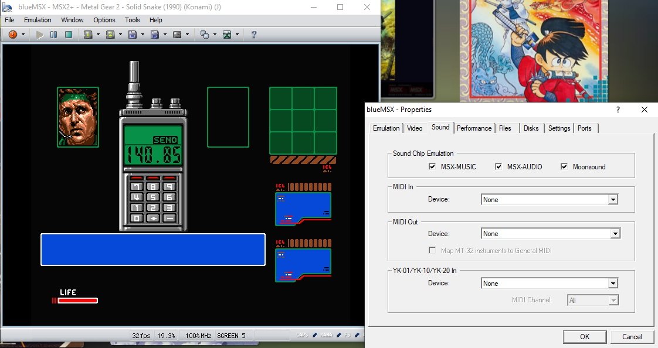Viewport: 658px width, 348px height.
Task: Click the cassette tape toolbar icon
Action: click(177, 35)
